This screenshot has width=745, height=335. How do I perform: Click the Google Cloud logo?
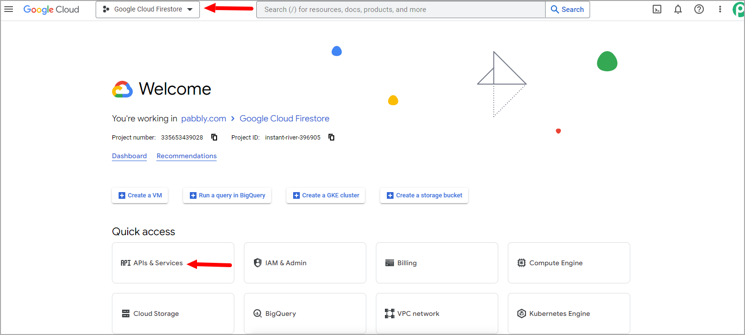[51, 10]
